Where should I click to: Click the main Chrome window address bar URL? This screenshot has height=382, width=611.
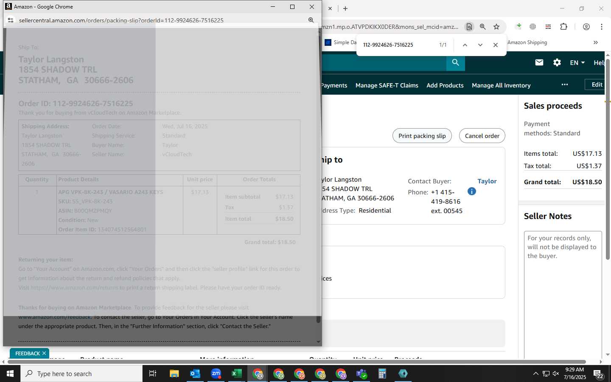pos(390,27)
